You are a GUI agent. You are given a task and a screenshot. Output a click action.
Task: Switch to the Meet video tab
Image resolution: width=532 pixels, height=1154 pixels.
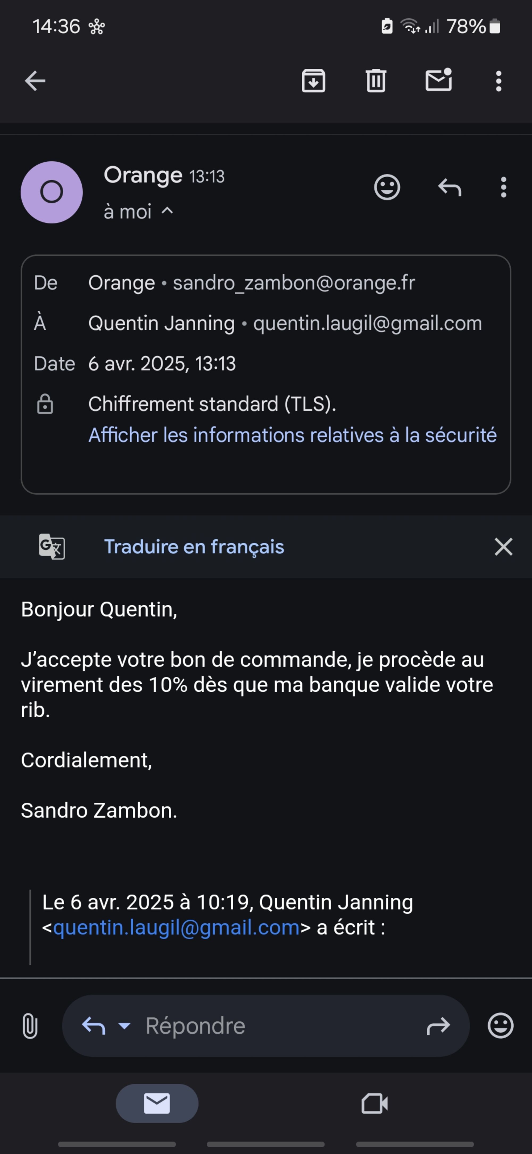click(375, 1103)
